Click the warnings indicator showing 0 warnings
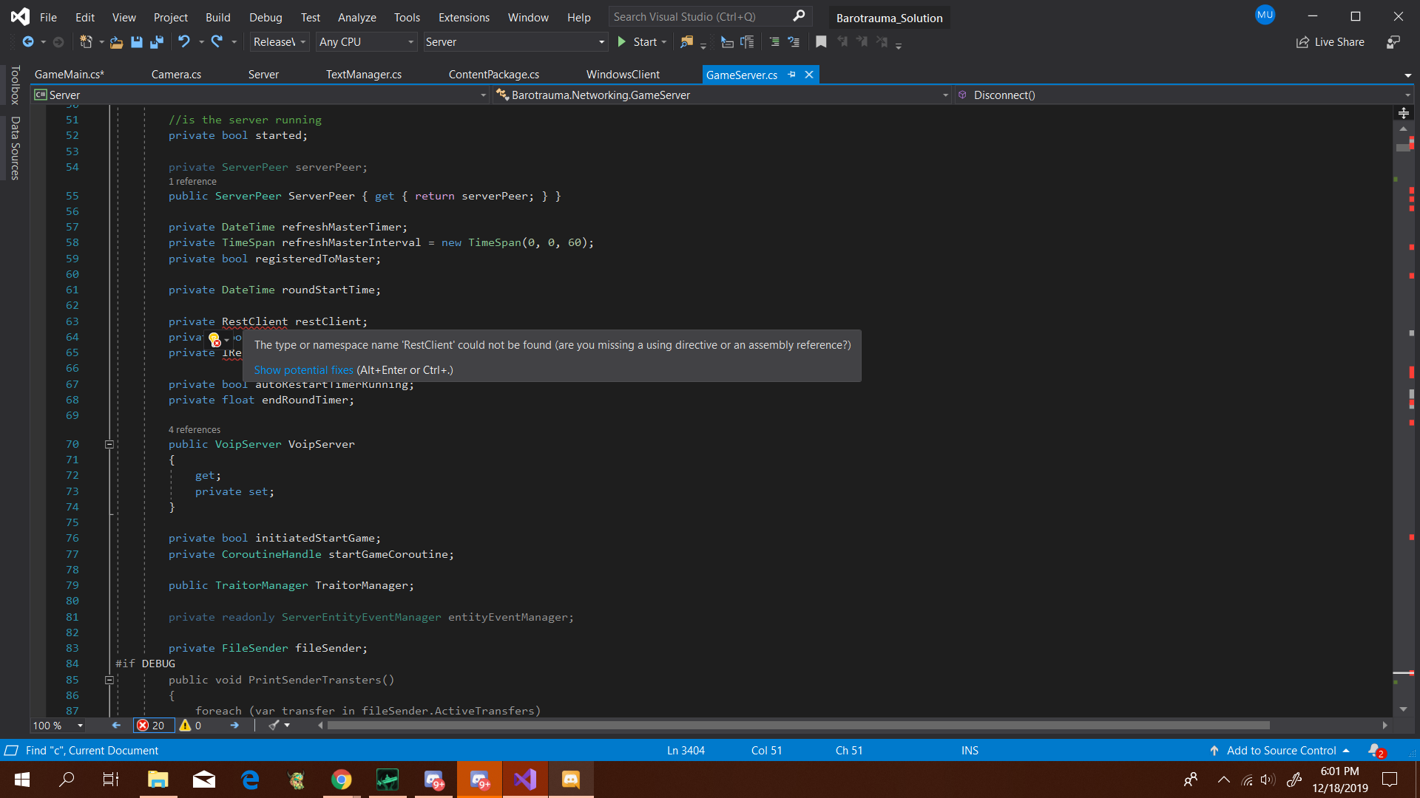Viewport: 1420px width, 798px height. click(x=191, y=726)
